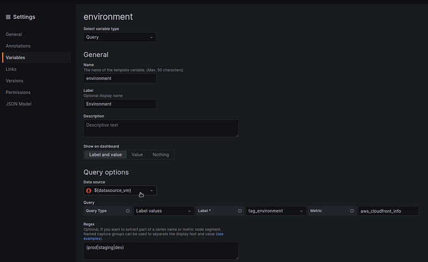
Task: Click the Description text area
Action: click(x=161, y=128)
